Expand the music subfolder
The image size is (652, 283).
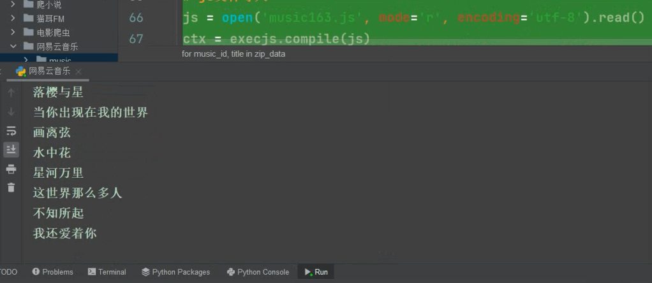[26, 59]
